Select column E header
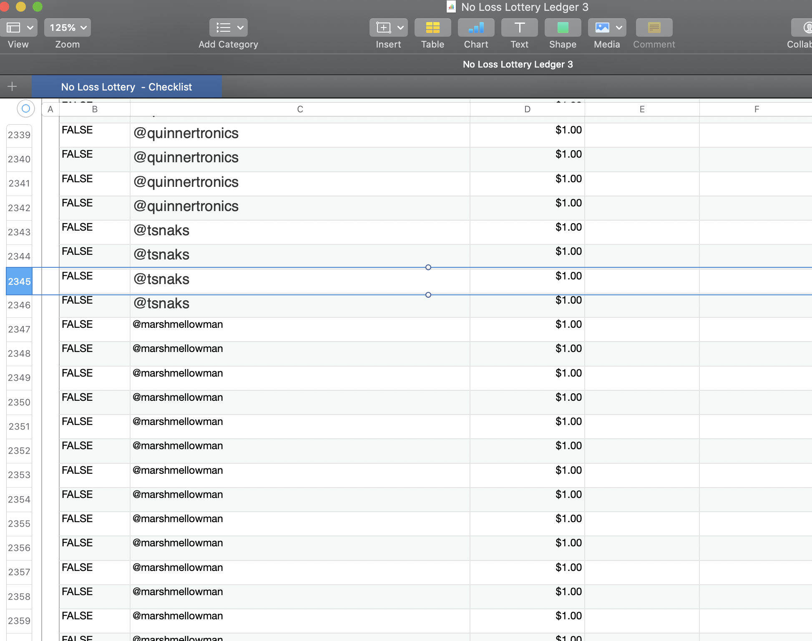Image resolution: width=812 pixels, height=641 pixels. pos(642,109)
